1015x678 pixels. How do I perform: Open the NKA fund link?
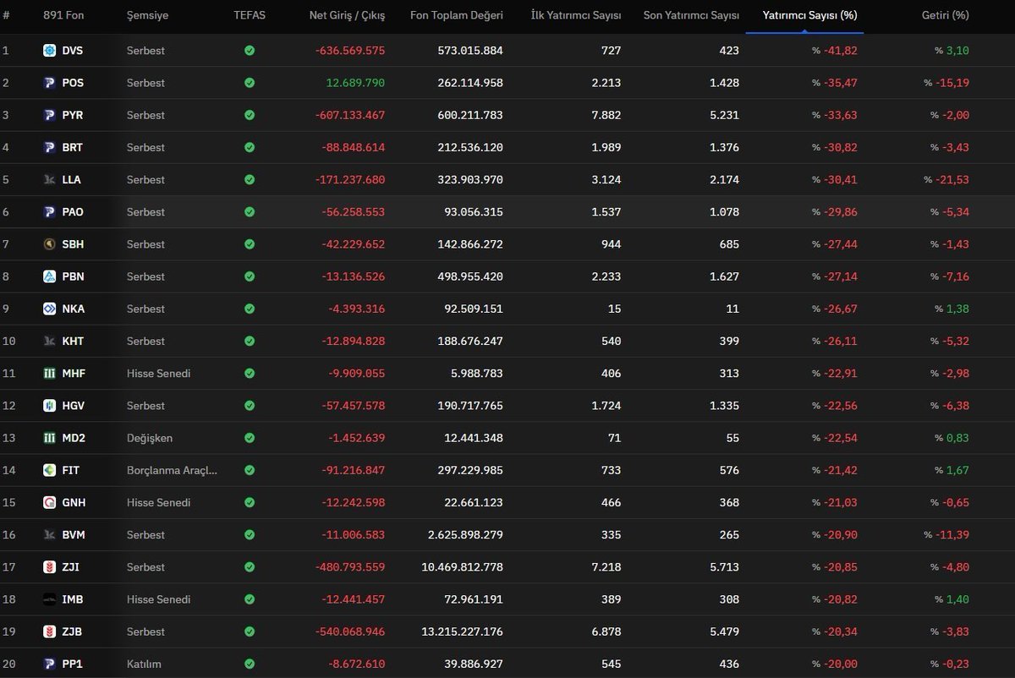(x=74, y=309)
